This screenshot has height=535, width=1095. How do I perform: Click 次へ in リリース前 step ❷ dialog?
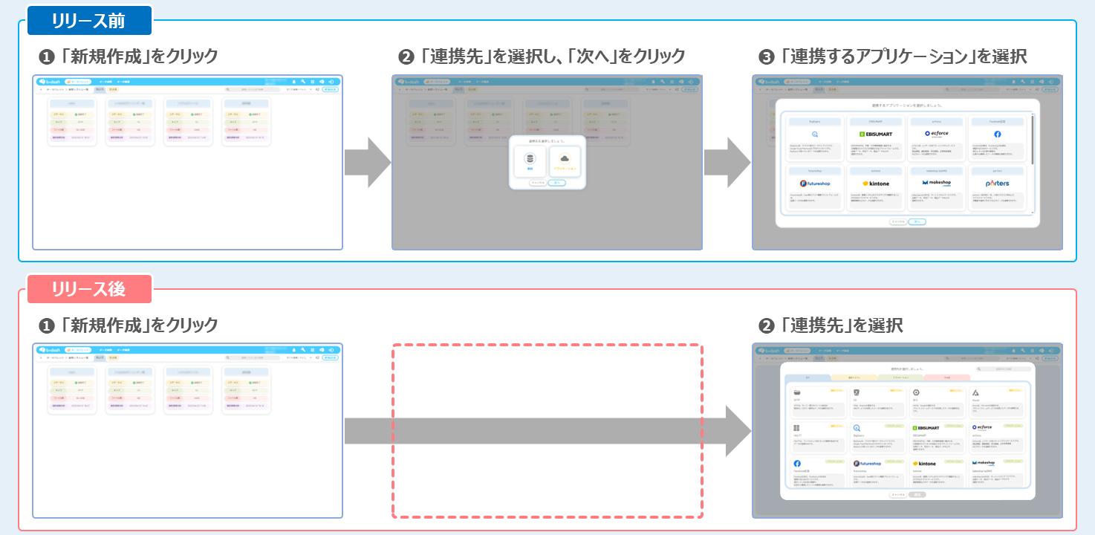pyautogui.click(x=557, y=183)
